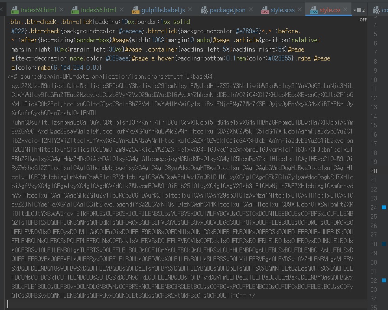Click blue gutter marker at line 24
The image size is (388, 310).
384,208
